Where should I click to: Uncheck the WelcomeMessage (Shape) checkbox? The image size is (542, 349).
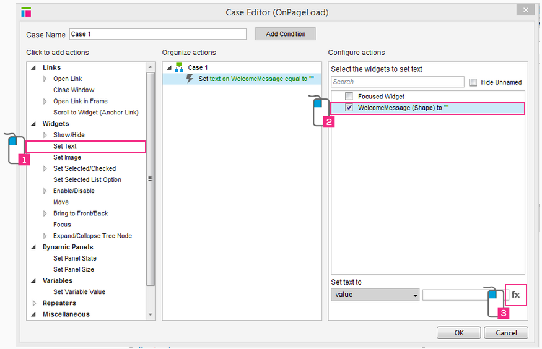(349, 108)
